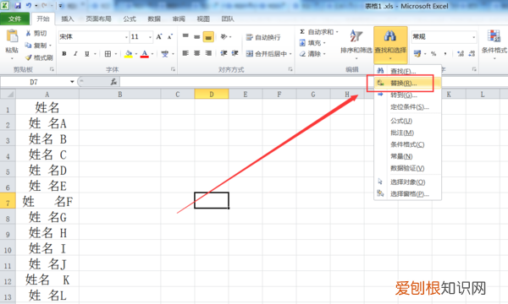508x304 pixels.
Task: Expand the font name dropdown showing 宋体
Action: click(x=126, y=37)
